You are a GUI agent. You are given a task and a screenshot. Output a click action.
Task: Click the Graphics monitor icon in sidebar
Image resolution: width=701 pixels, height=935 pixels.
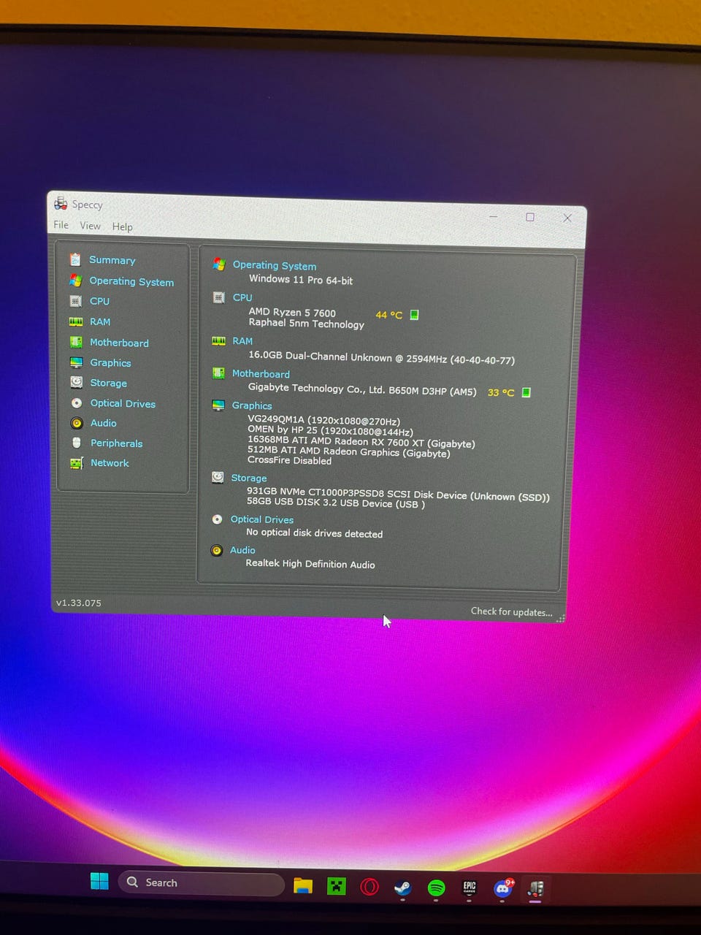[x=76, y=362]
